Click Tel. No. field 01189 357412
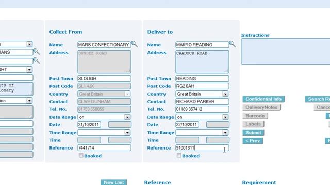Screen dimensions: 330x185 [x=202, y=109]
